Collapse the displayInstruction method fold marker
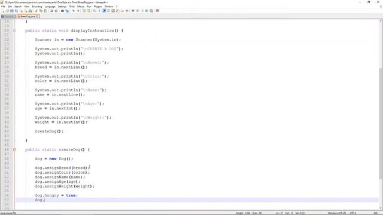Image resolution: width=383 pixels, height=215 pixels. 14,30
